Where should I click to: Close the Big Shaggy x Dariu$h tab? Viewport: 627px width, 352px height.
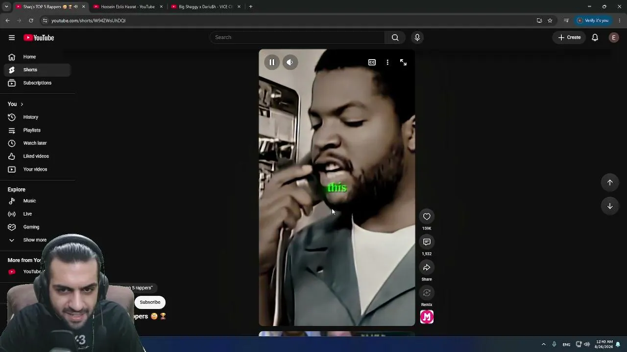(x=239, y=7)
